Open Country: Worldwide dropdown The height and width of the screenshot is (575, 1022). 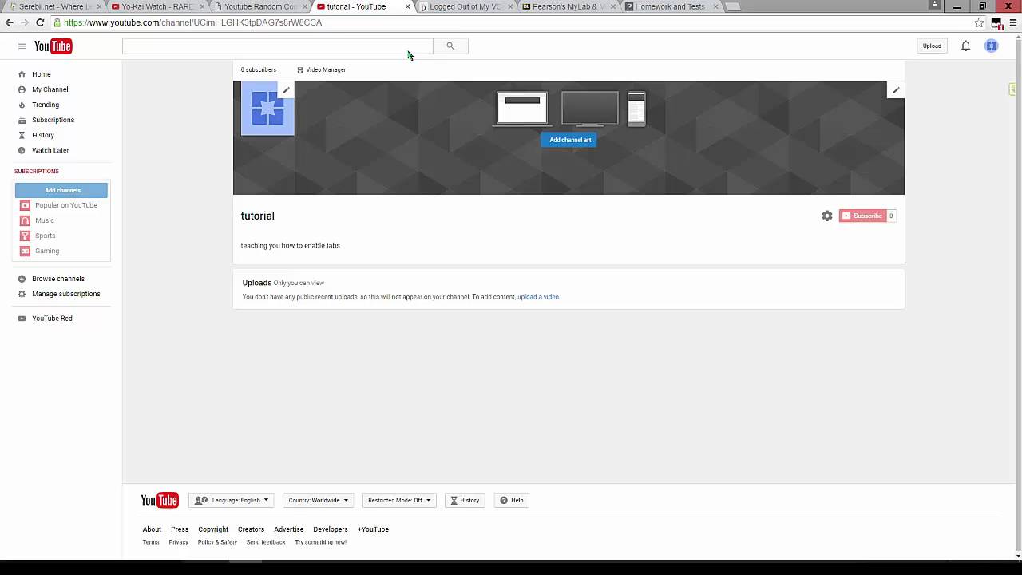318,500
